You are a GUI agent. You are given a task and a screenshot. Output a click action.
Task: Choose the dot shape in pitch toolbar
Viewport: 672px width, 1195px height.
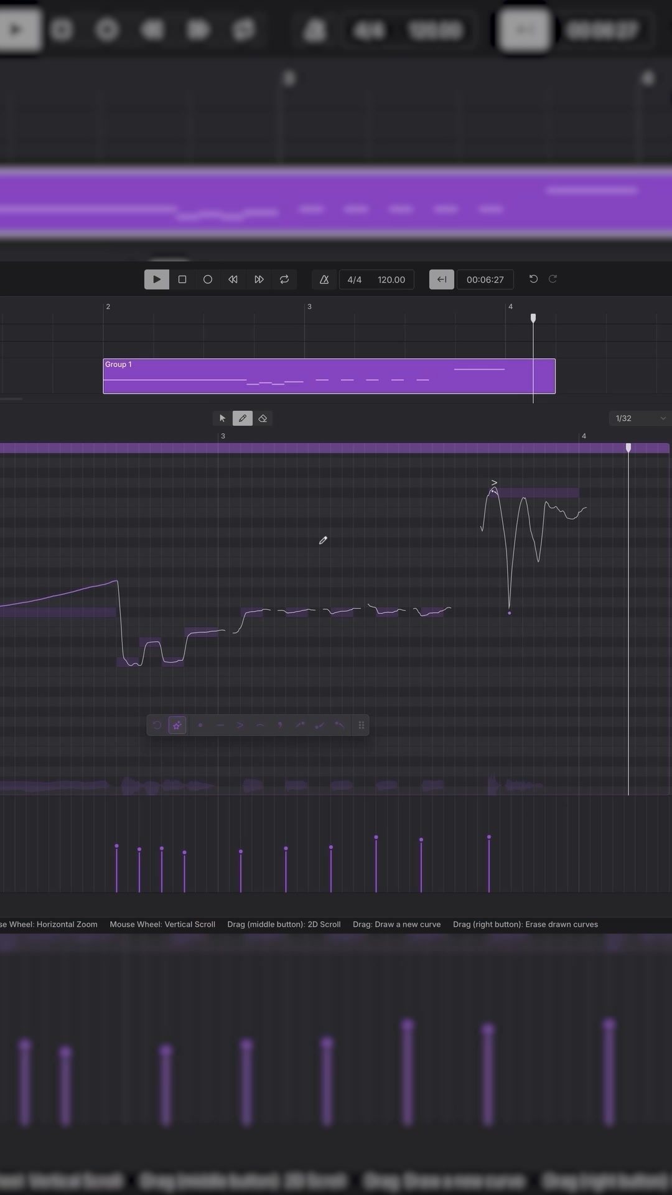click(200, 725)
